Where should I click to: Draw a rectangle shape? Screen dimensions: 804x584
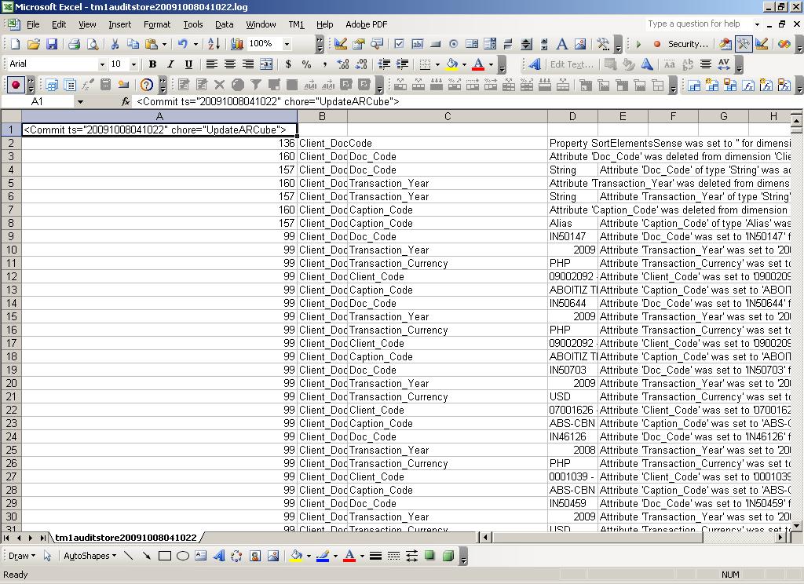165,556
